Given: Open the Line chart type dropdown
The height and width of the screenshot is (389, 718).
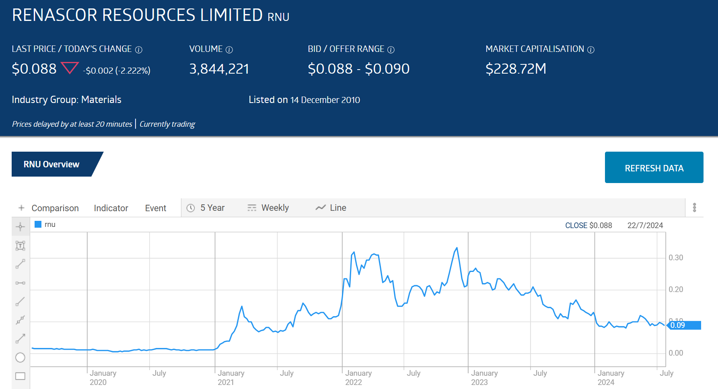Looking at the screenshot, I should [331, 208].
